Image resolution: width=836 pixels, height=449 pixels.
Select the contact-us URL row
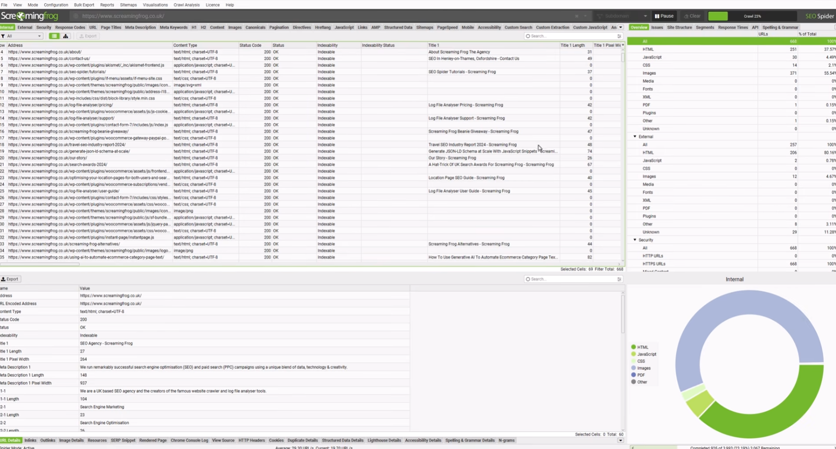coord(311,58)
